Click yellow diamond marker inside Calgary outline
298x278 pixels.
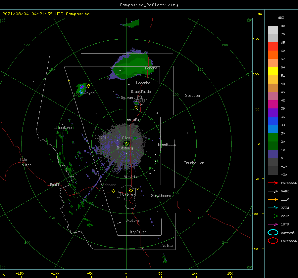point(131,190)
